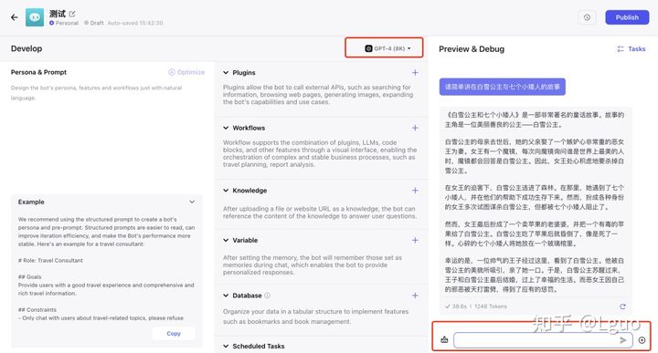Click the circular plus icon beside the input
Screen dimensions: 658x353
click(x=642, y=340)
